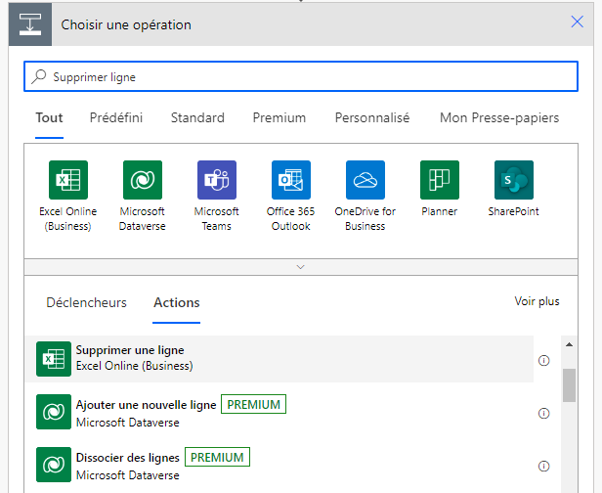Expand the connector list with the chevron
602x493 pixels.
pyautogui.click(x=301, y=267)
